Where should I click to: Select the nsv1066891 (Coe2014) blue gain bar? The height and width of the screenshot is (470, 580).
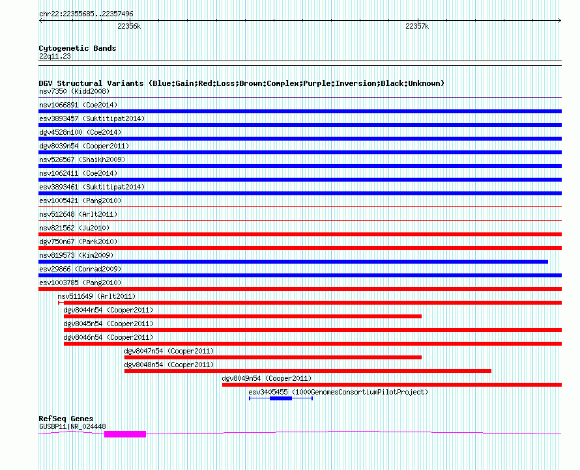tap(300, 111)
